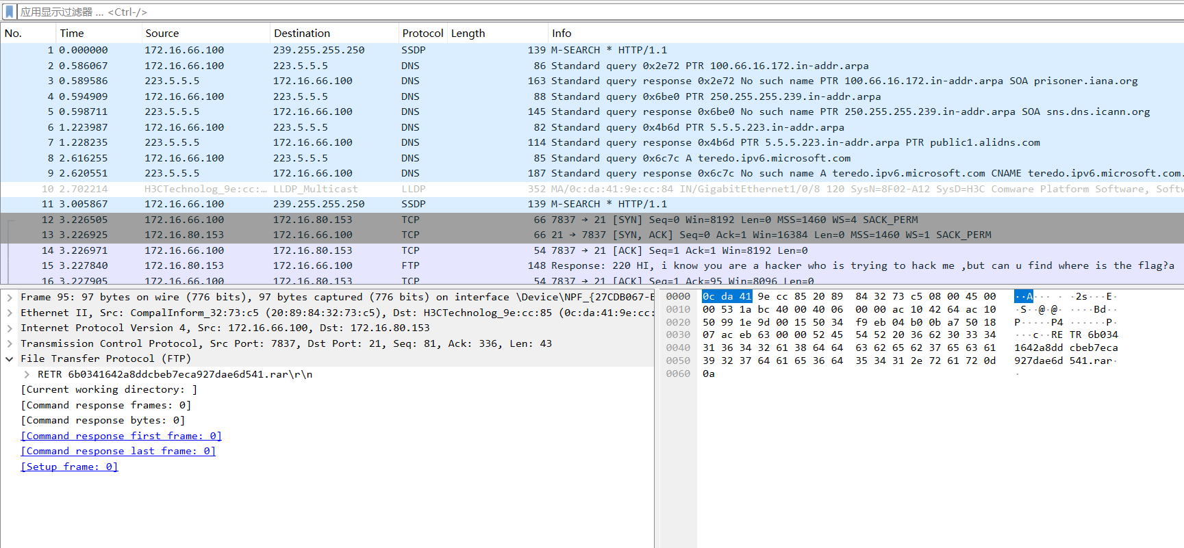1184x548 pixels.
Task: Sort packets by the Destination column
Action: click(334, 33)
